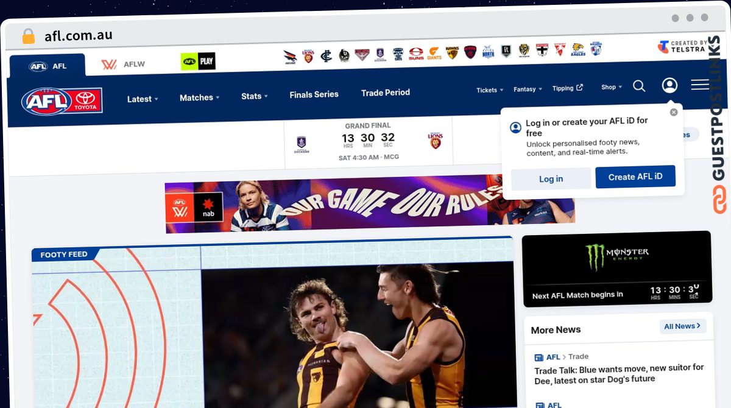Open the Collingwood Magpies logo
The image size is (731, 408).
pos(344,55)
